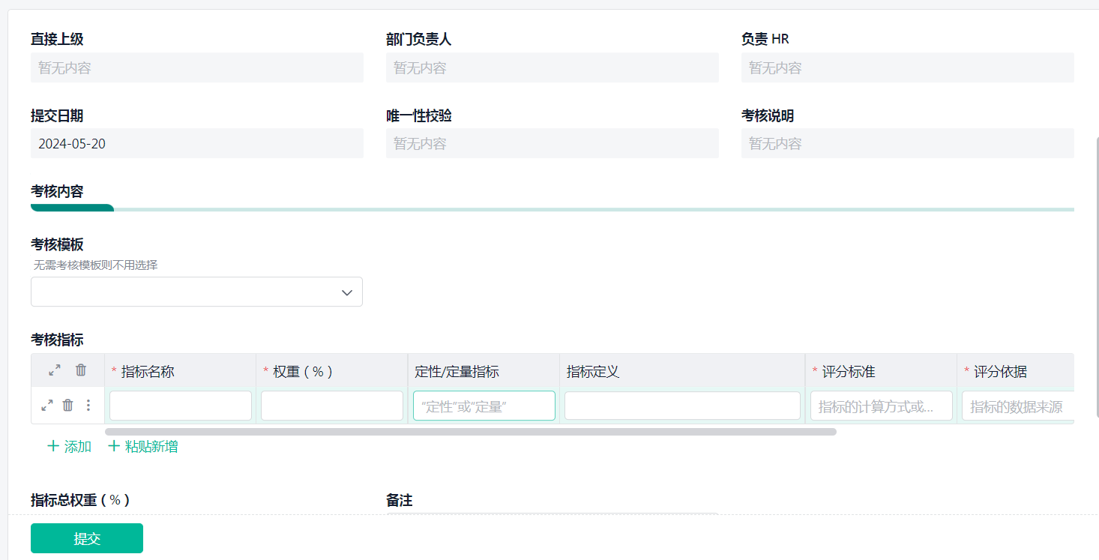Click the 考核指标 section label
1099x560 pixels.
(x=57, y=340)
